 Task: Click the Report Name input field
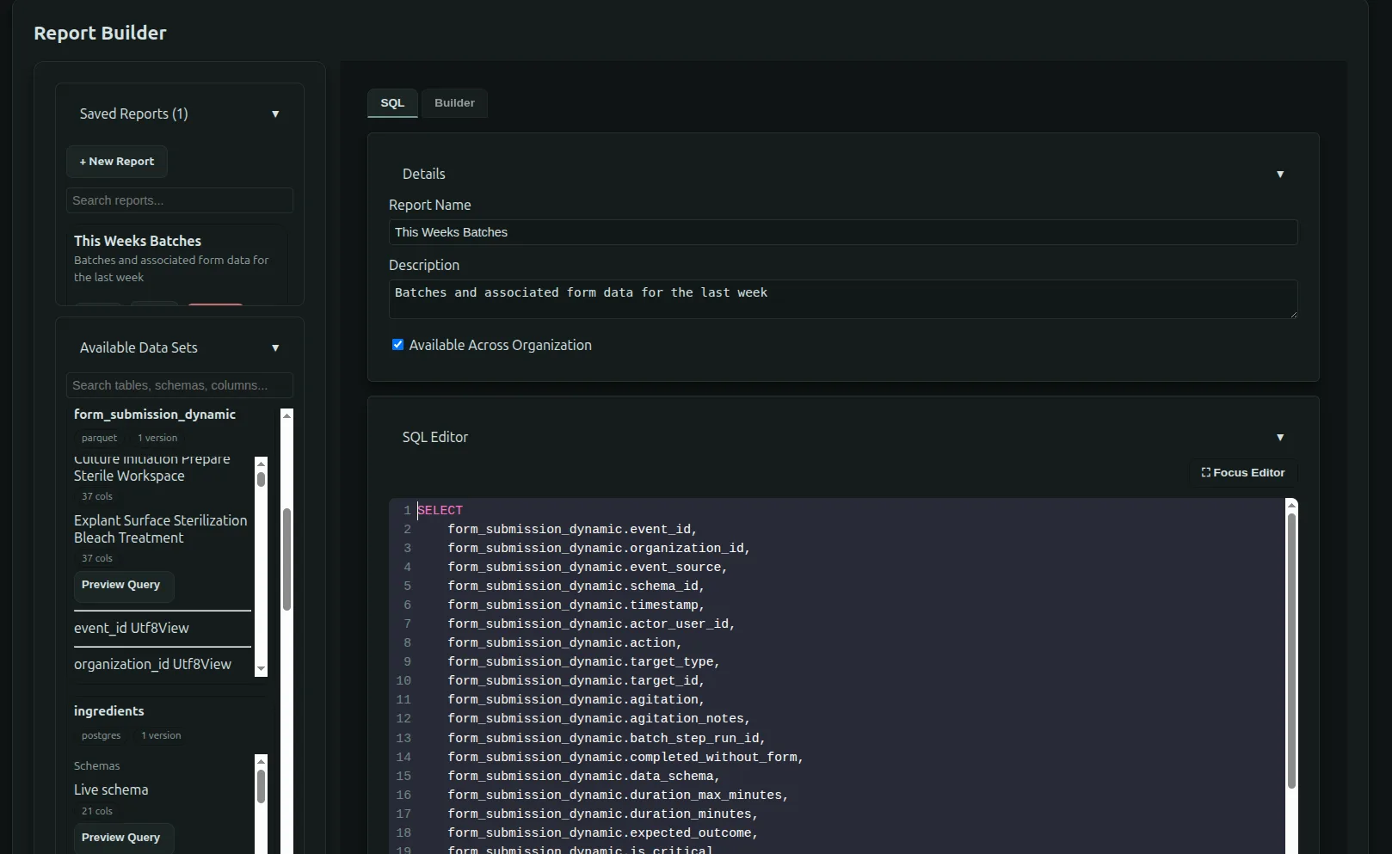click(843, 232)
